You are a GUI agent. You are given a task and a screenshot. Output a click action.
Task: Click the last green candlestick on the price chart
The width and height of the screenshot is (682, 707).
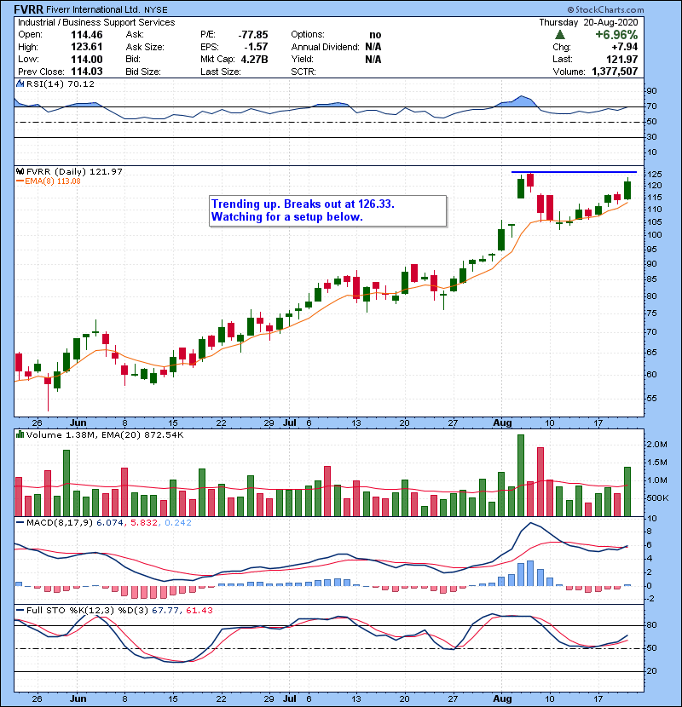point(627,189)
